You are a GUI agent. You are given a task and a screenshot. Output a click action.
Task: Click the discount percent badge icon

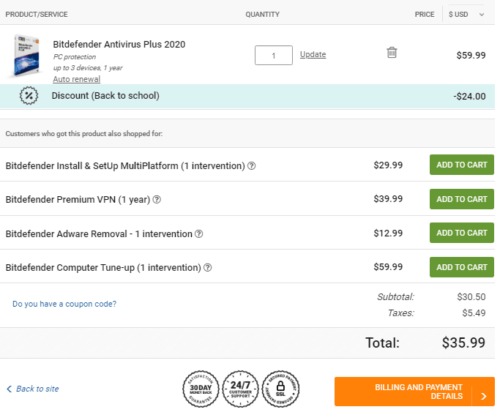click(29, 96)
